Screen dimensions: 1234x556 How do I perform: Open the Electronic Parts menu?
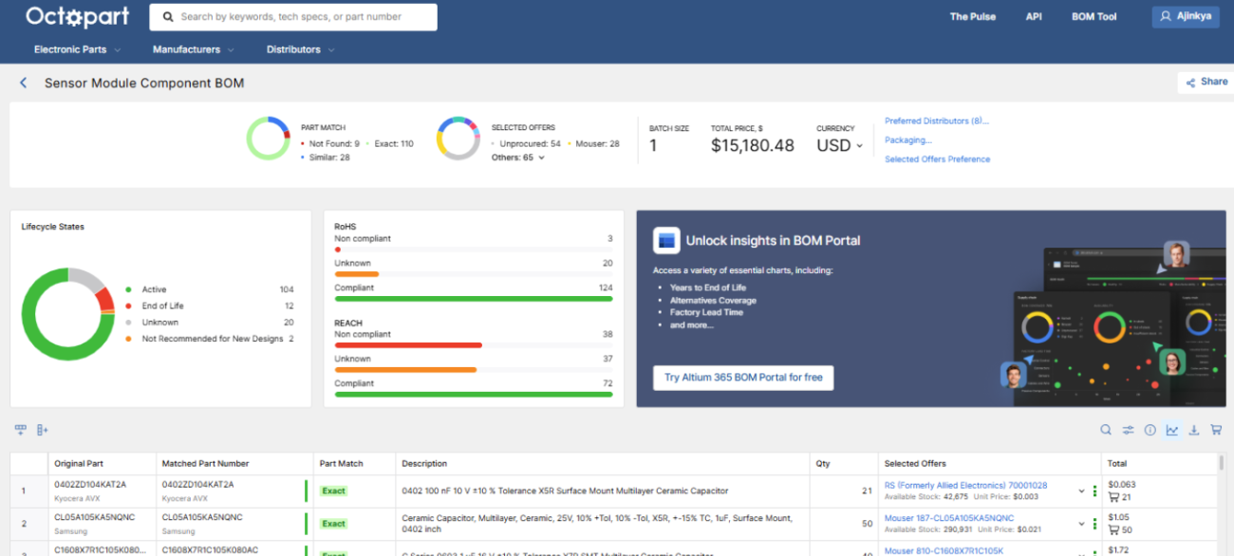[76, 49]
